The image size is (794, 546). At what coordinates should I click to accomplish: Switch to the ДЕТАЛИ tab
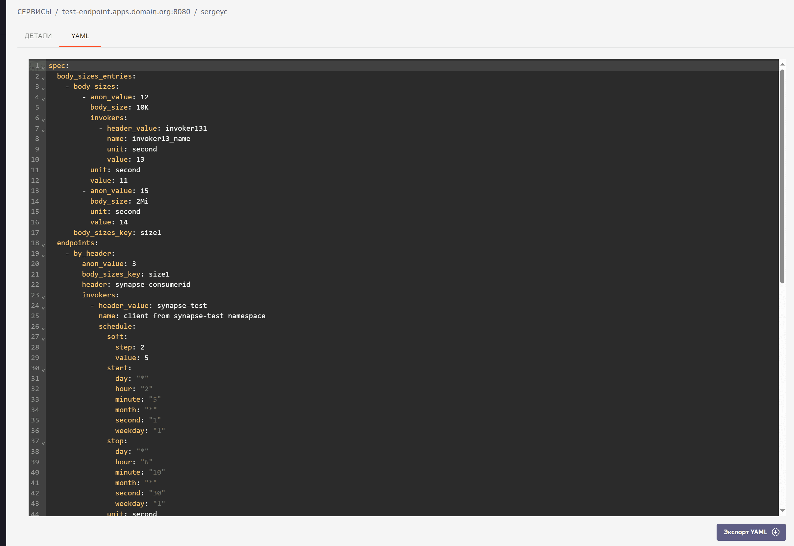38,36
